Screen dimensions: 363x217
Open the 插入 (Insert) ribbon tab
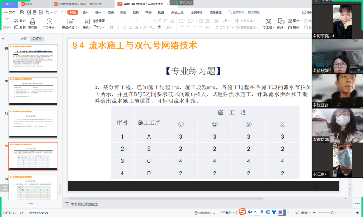86,13
